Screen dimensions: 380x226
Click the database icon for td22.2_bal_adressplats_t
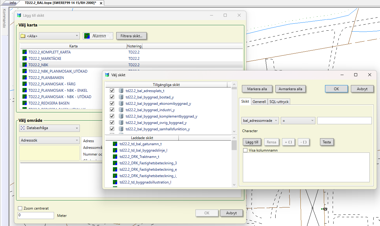tap(121, 91)
